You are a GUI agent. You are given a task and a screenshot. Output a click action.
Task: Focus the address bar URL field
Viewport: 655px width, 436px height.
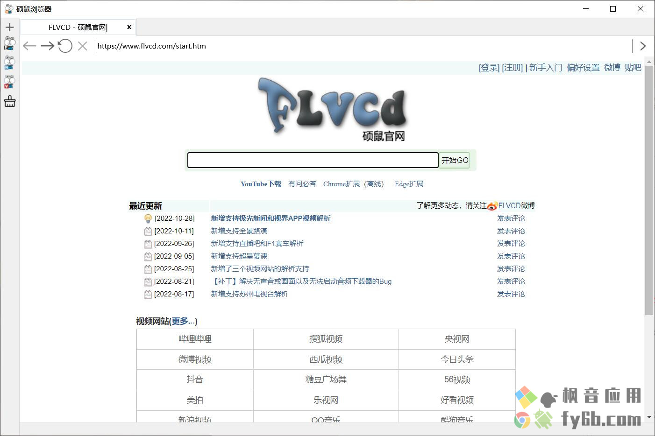[x=364, y=46]
